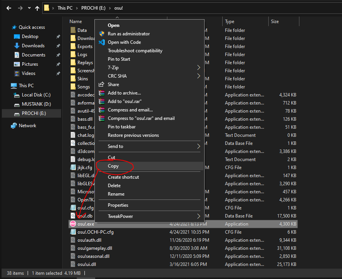Select Compress and email...
Image resolution: width=342 pixels, height=279 pixels.
click(x=149, y=110)
